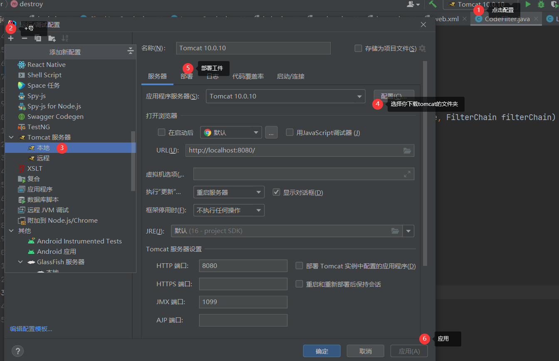Open the 默认 browser dropdown
Screen dimensions: 559x361
click(x=231, y=133)
